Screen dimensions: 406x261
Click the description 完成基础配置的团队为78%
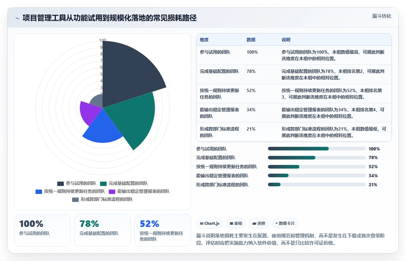(333, 74)
